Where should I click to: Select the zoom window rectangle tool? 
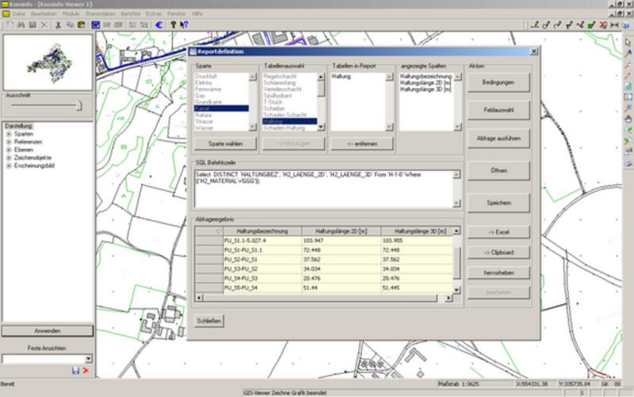pyautogui.click(x=628, y=97)
